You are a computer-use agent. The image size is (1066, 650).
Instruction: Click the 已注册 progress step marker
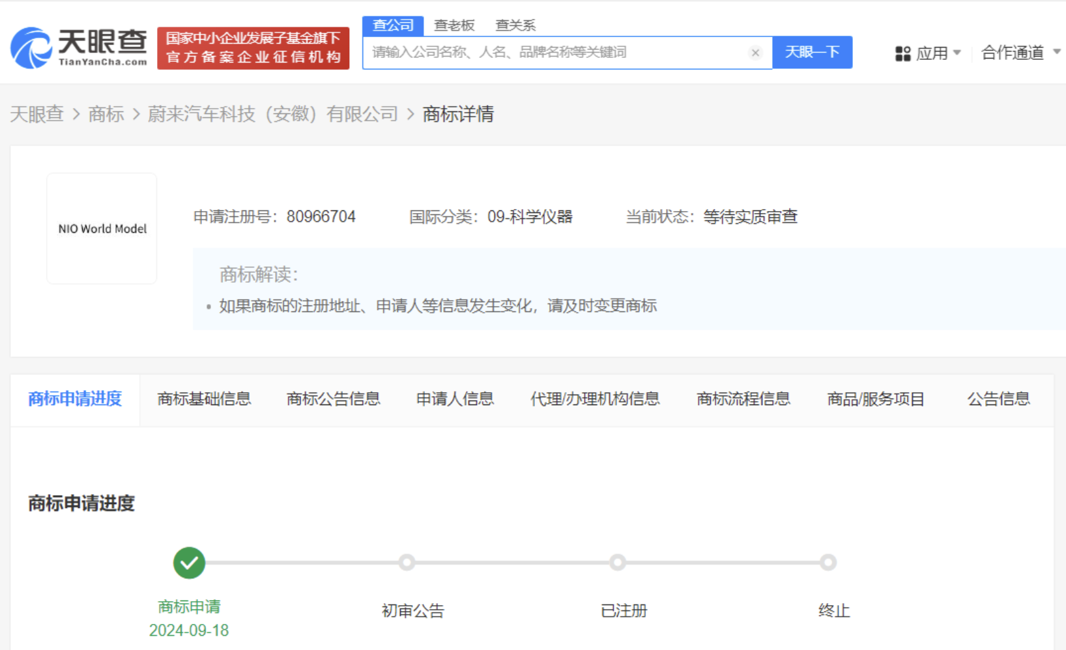pos(617,562)
